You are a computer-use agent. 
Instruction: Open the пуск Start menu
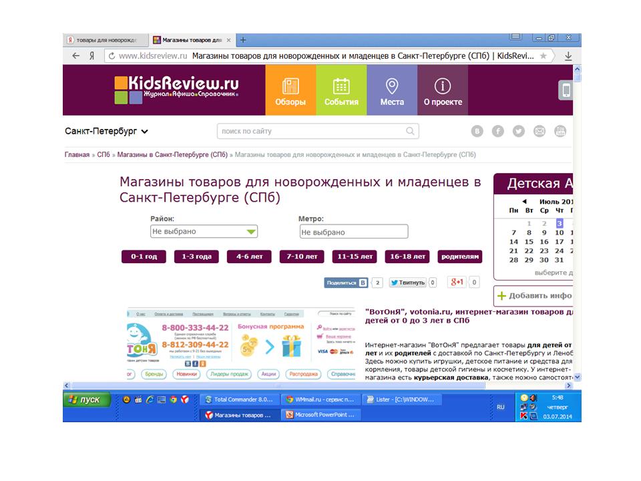pos(87,399)
